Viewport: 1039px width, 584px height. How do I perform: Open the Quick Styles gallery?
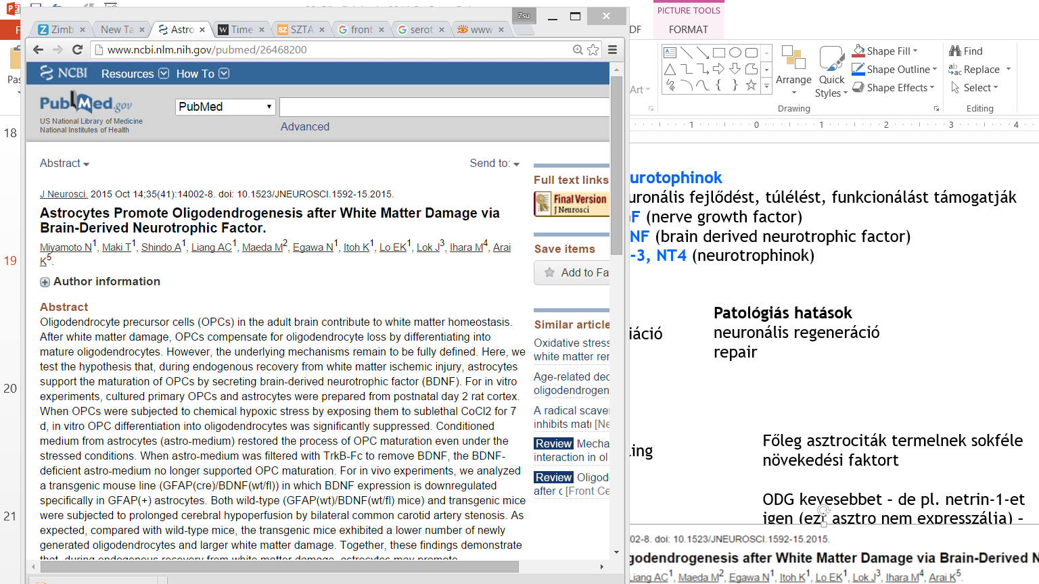(831, 71)
